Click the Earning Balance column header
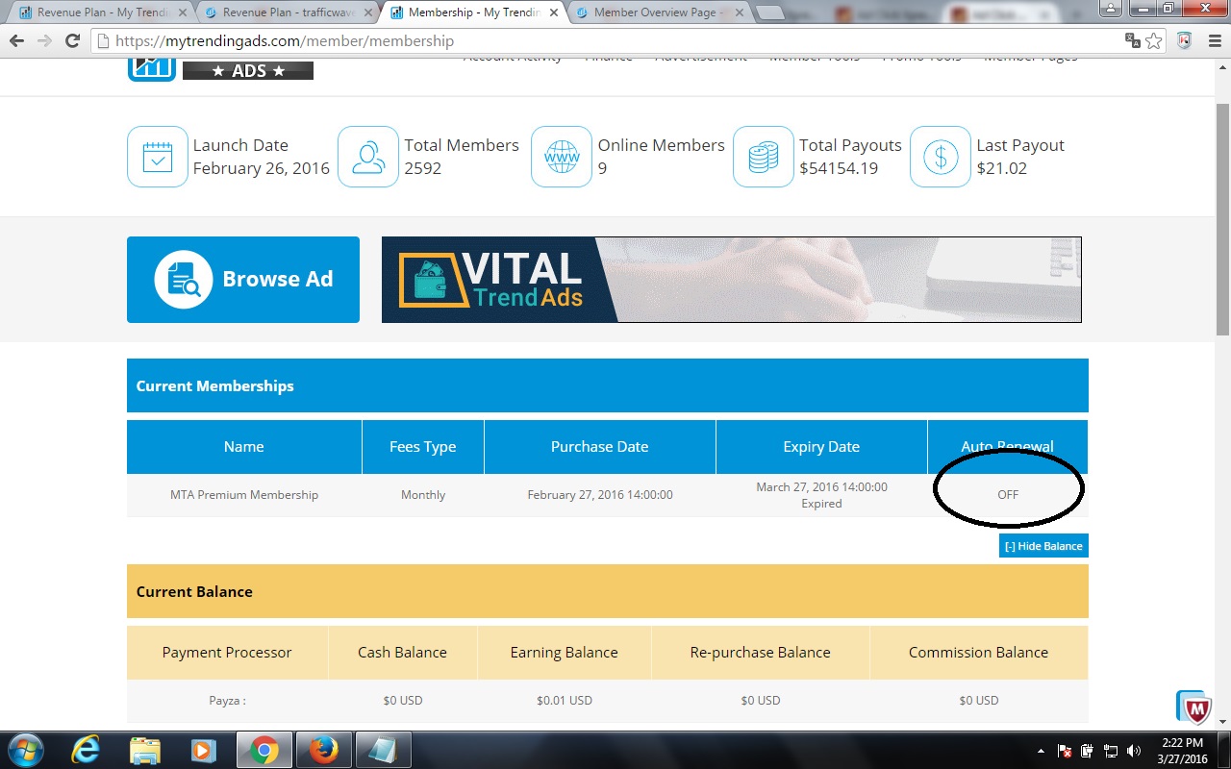This screenshot has height=769, width=1231. point(565,653)
